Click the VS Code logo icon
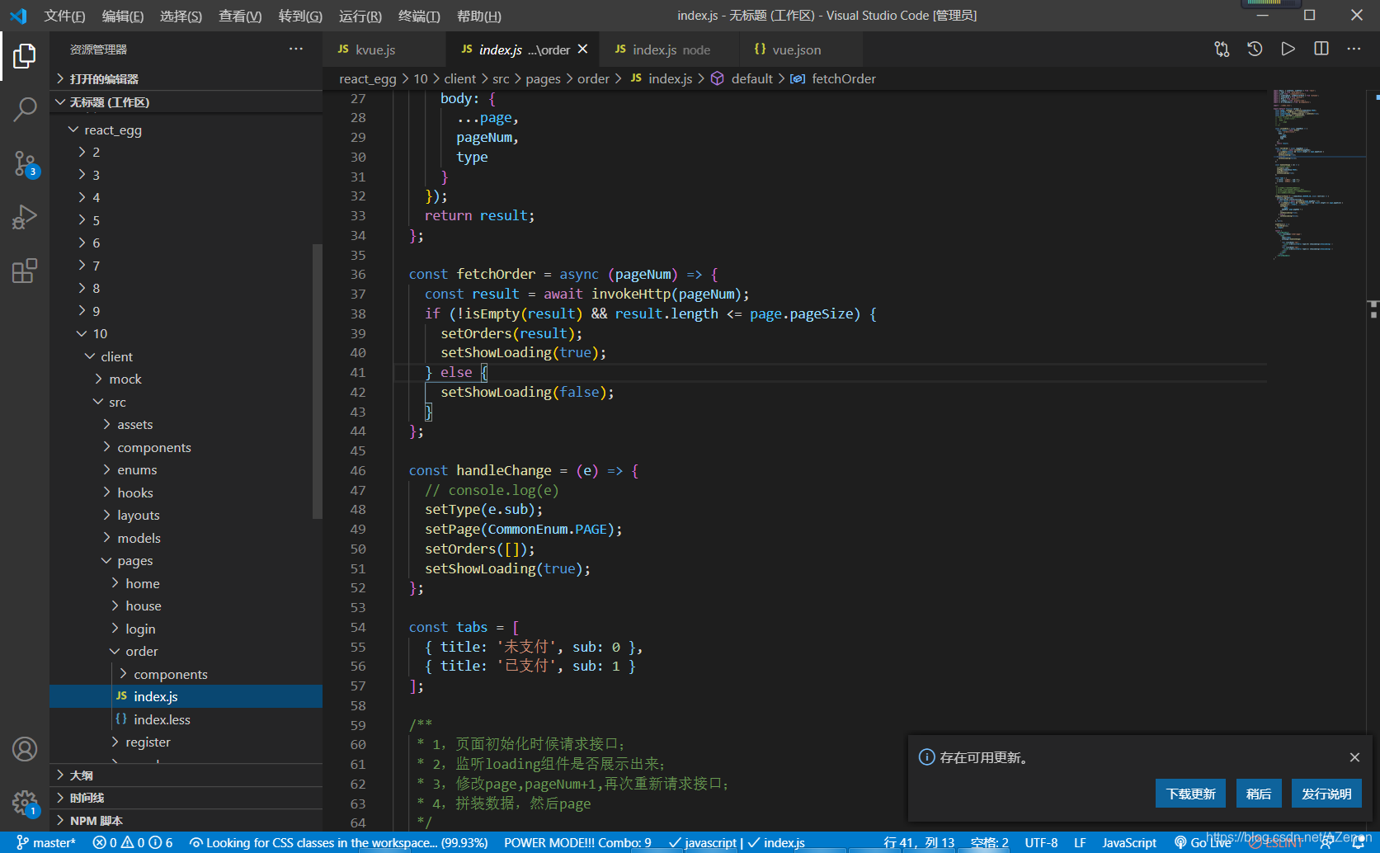The image size is (1380, 853). [18, 16]
